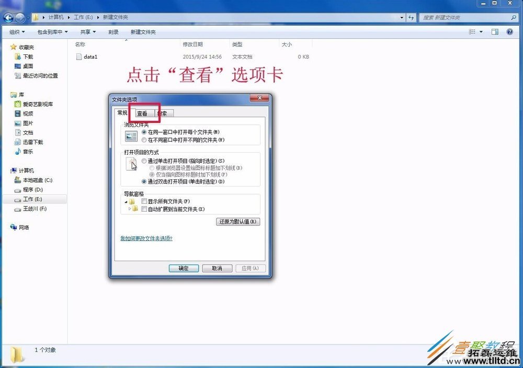The width and height of the screenshot is (523, 368).
Task: Click the refresh icon in the address bar
Action: [x=411, y=17]
